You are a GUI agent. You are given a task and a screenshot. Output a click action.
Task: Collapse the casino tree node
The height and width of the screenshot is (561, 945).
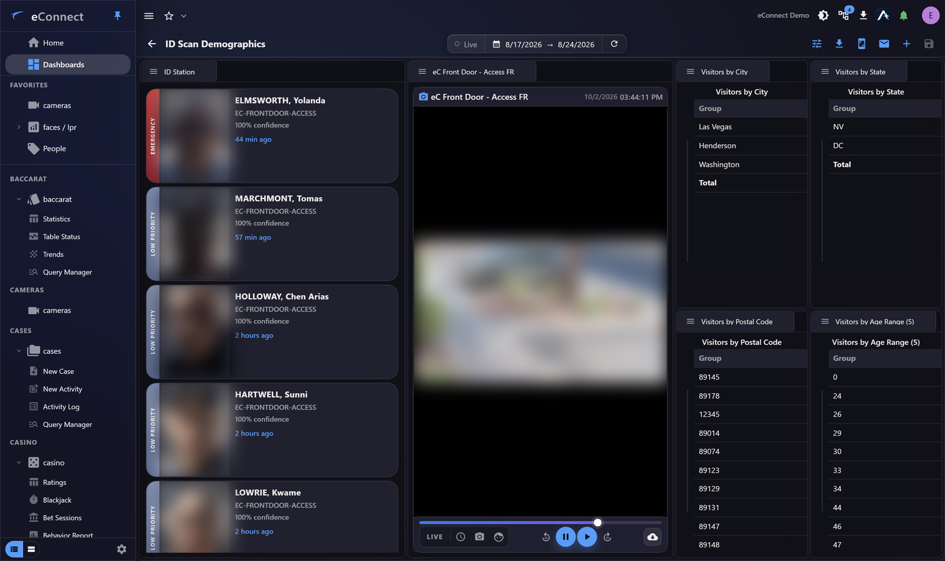[18, 462]
